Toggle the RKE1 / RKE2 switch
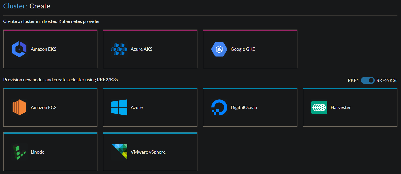401x174 pixels. click(368, 81)
